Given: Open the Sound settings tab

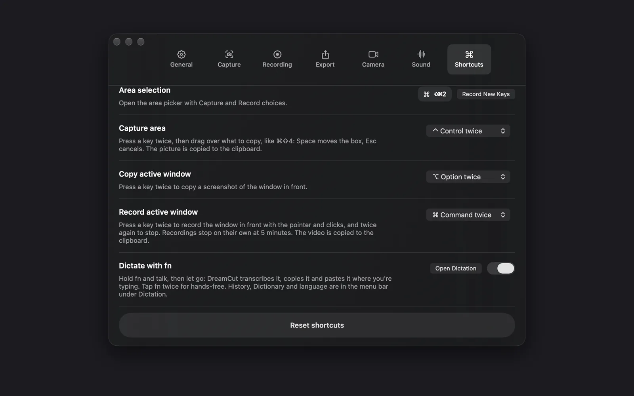Looking at the screenshot, I should pos(421,59).
